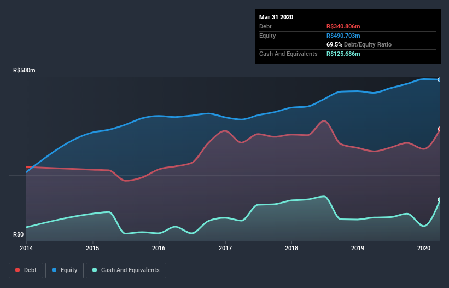Image resolution: width=449 pixels, height=288 pixels.
Task: Click the R$0 y-axis label
Action: tap(19, 234)
